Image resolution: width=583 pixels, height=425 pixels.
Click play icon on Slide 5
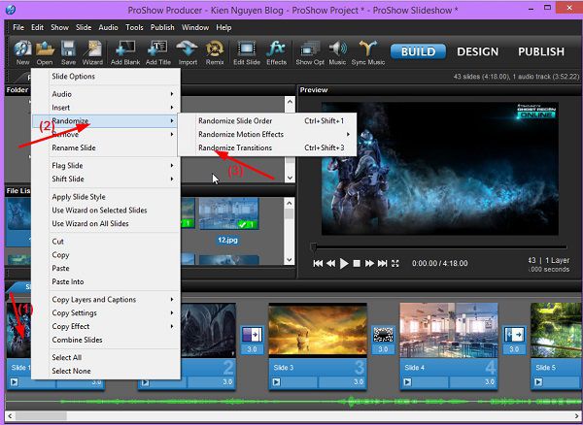click(x=538, y=381)
